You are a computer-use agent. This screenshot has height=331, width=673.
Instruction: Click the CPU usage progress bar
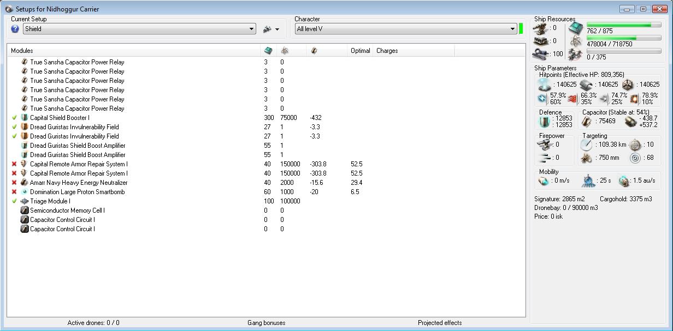click(x=624, y=25)
